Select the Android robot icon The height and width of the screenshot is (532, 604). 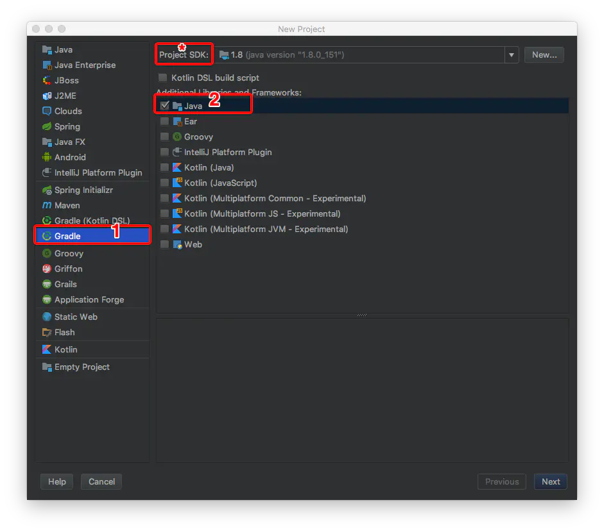(47, 157)
